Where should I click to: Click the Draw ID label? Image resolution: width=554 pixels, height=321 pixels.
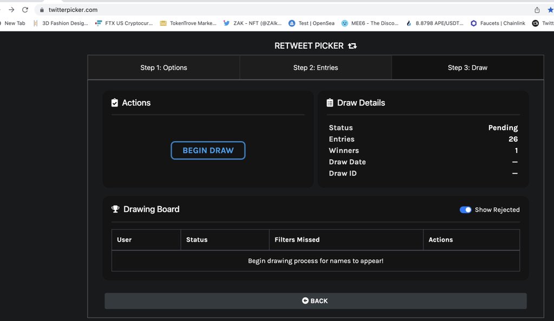click(x=342, y=173)
